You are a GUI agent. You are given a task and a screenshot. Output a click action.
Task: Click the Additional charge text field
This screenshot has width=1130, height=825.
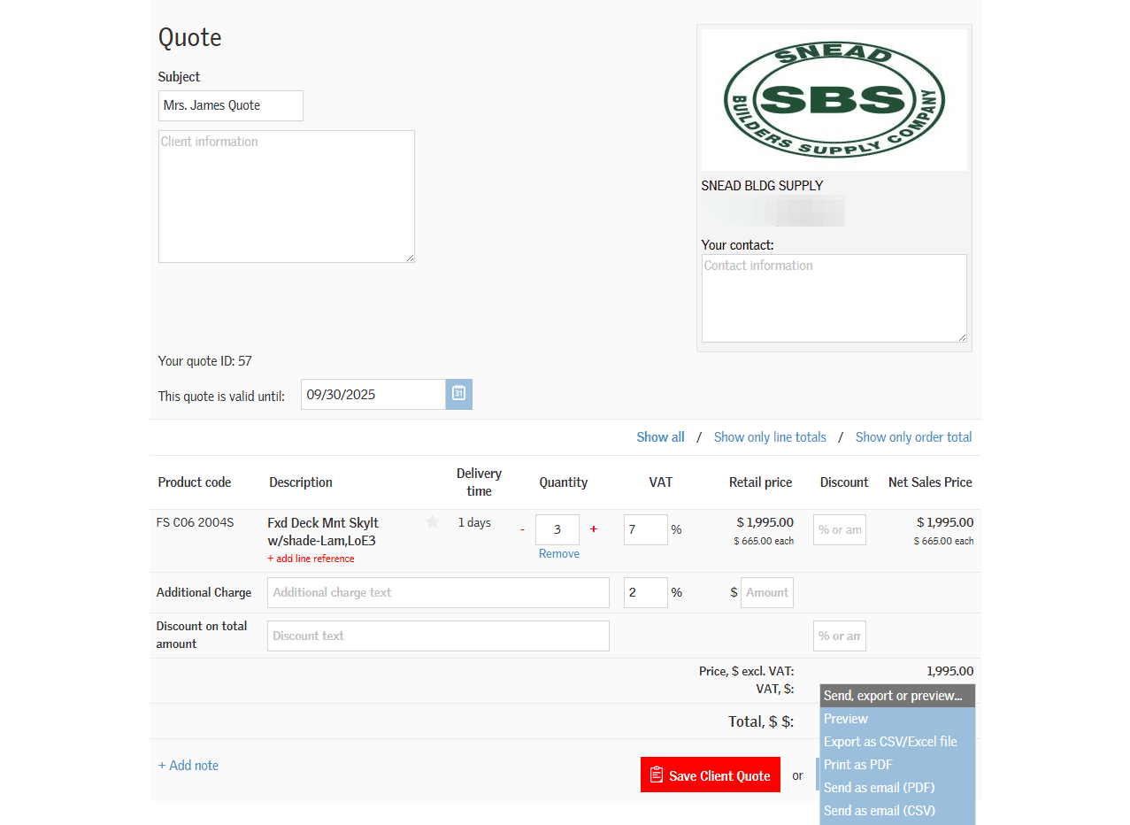coord(438,592)
